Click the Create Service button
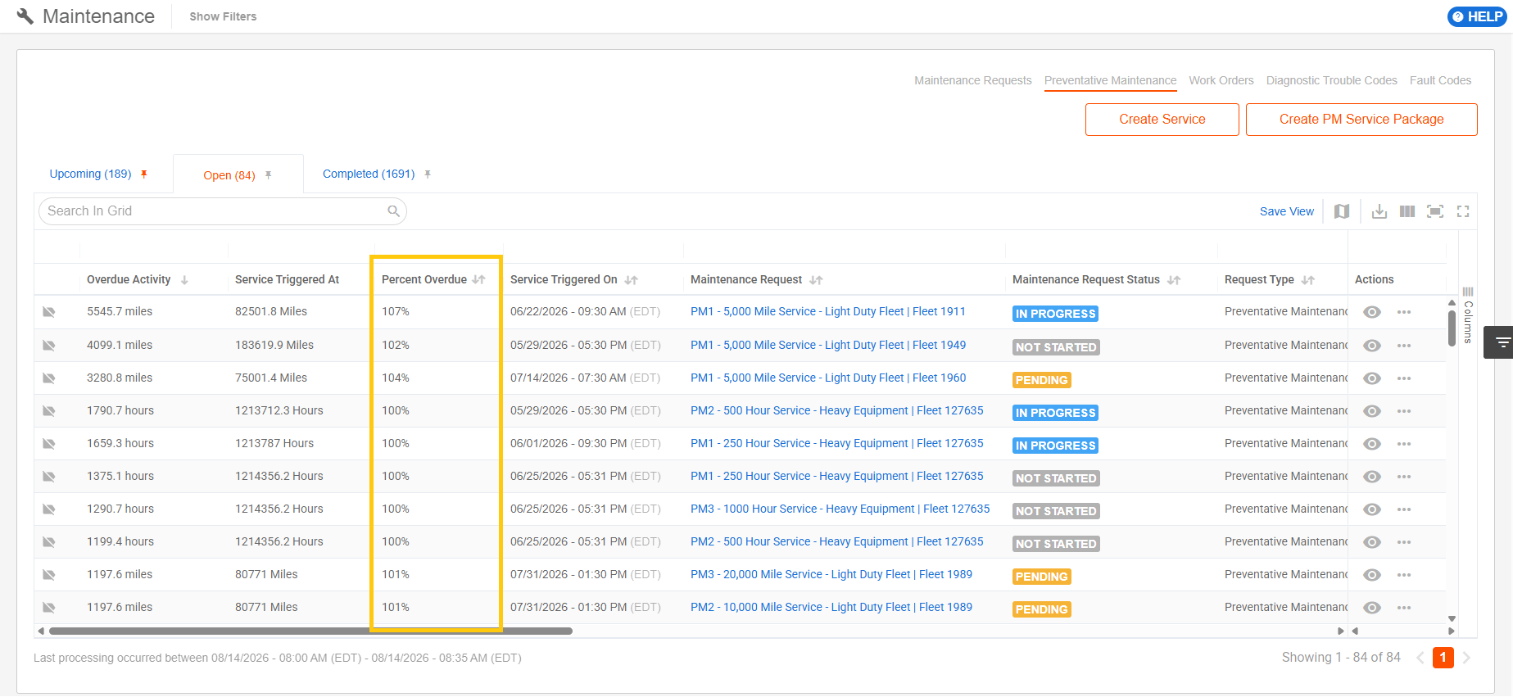1513x697 pixels. point(1162,120)
